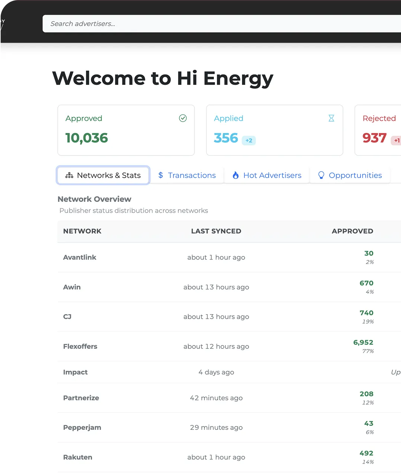Click the 77% figure under Flexoffers approved
Image resolution: width=401 pixels, height=473 pixels.
[x=368, y=351]
